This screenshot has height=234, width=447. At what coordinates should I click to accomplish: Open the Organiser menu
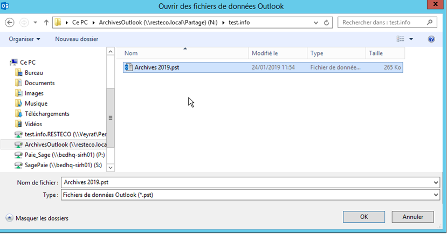tap(24, 39)
